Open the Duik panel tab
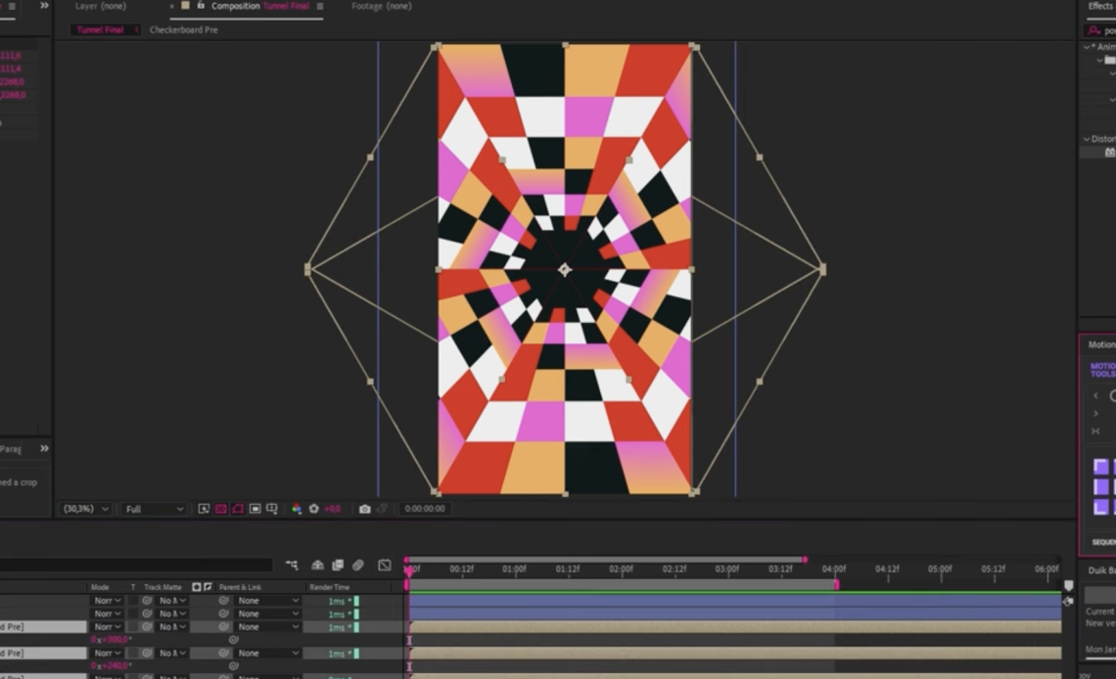The width and height of the screenshot is (1116, 679). click(x=1101, y=570)
